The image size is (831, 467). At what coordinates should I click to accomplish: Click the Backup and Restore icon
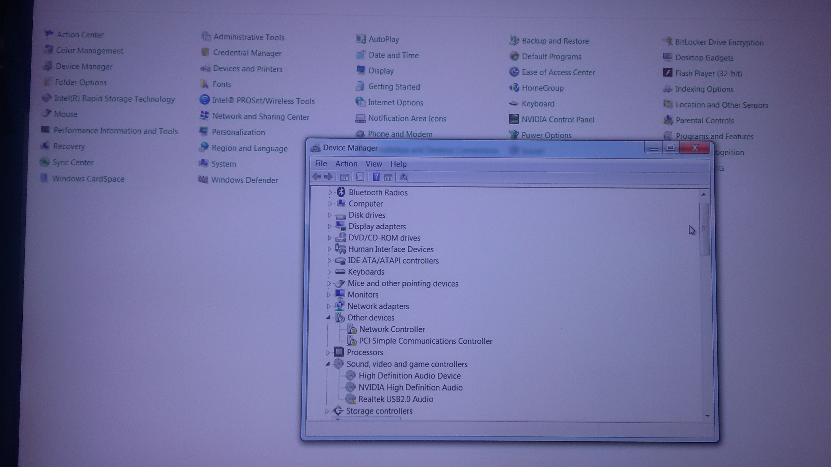click(514, 40)
